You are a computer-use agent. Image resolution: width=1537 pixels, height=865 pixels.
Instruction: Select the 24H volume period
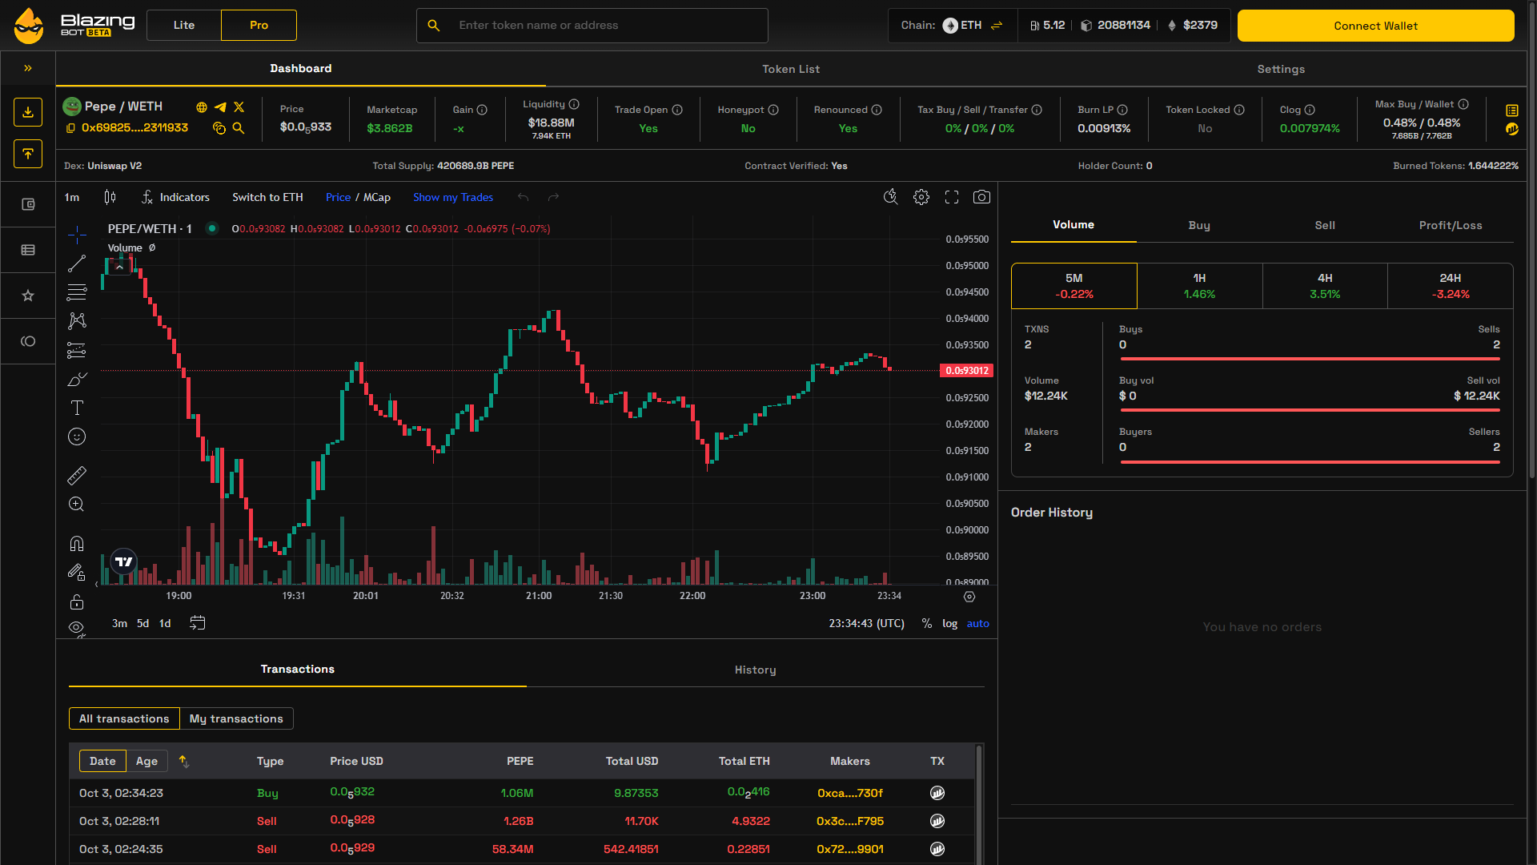[x=1450, y=286]
